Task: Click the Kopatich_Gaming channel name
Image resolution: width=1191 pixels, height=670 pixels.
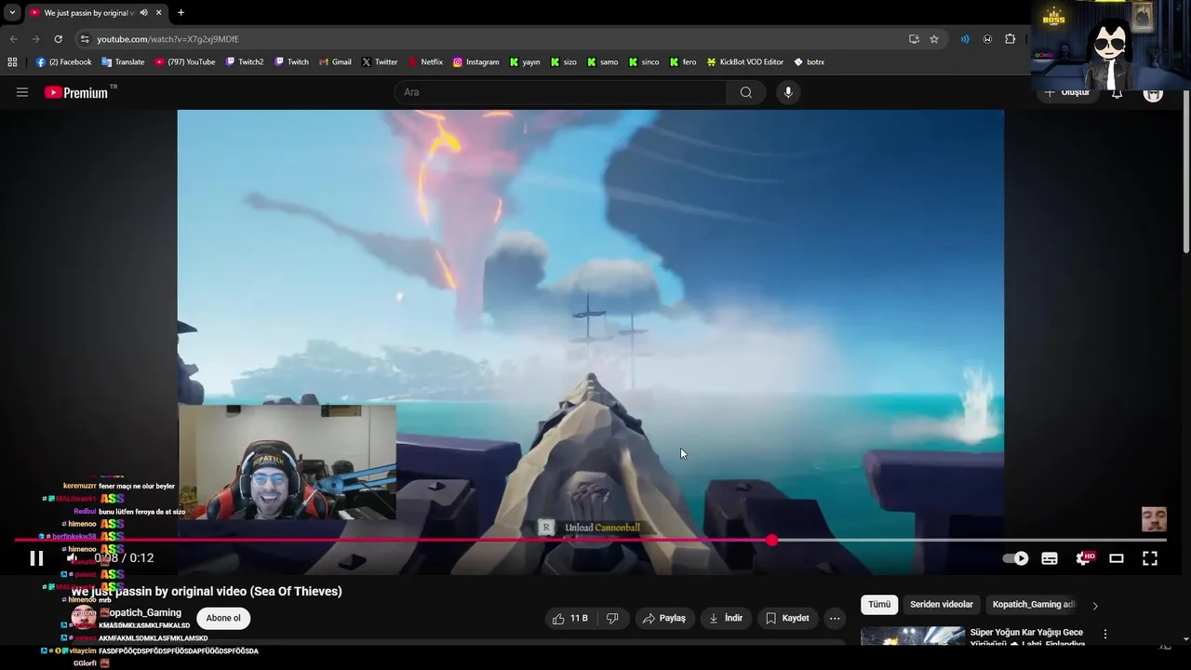Action: click(141, 612)
